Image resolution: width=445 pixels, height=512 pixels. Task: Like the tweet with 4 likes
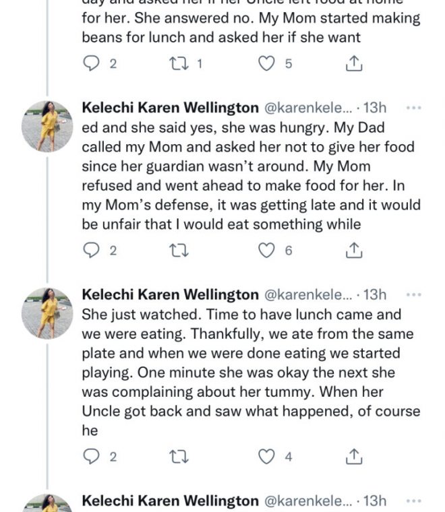pos(268,457)
